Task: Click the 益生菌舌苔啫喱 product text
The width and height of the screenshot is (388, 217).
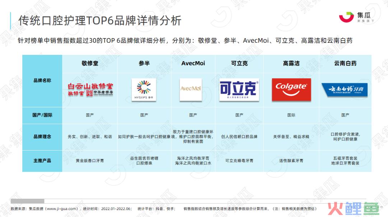Action: pos(144,158)
